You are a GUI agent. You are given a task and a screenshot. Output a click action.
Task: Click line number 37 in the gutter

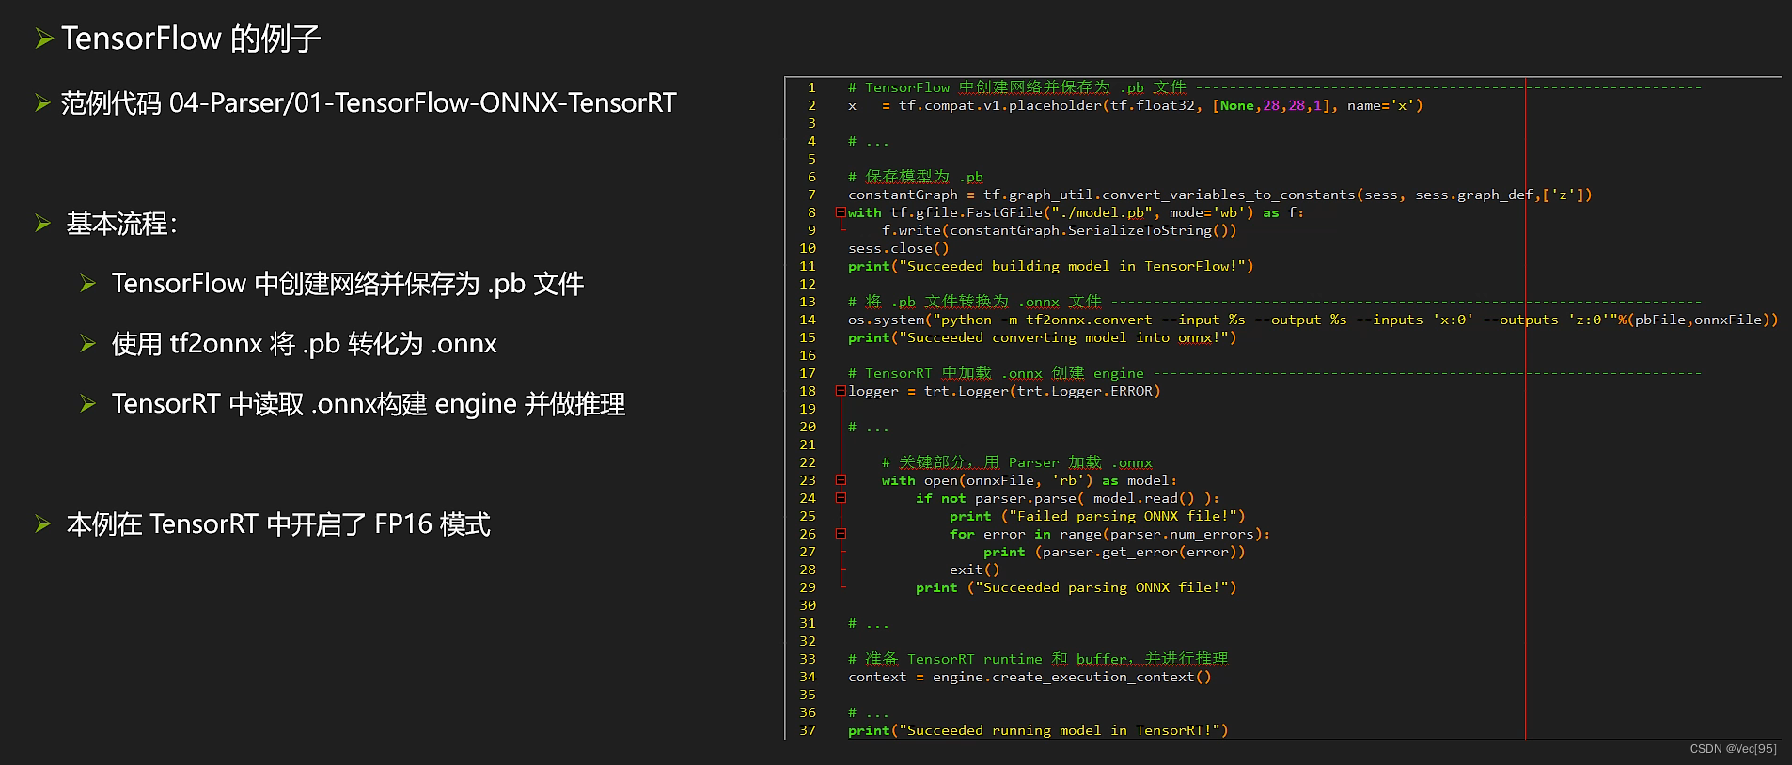[x=808, y=730]
